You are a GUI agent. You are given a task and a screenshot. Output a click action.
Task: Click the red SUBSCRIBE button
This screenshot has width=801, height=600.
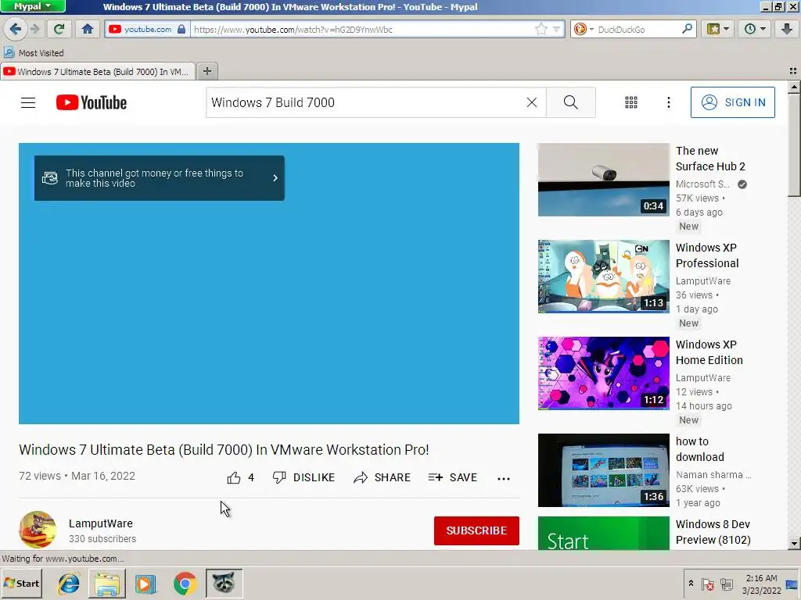[x=476, y=530]
